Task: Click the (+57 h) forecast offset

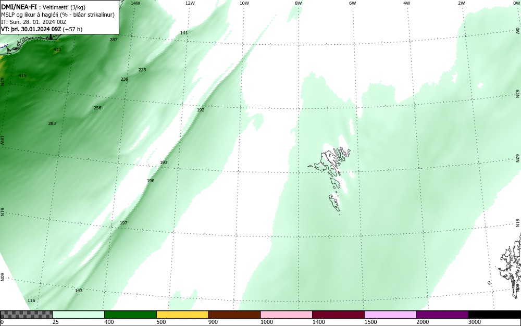Action: point(72,29)
